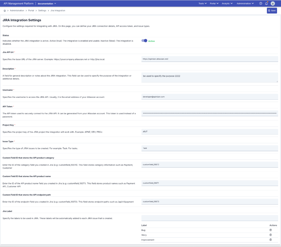Click the Username input field
281x247 pixels.
pyautogui.click(x=210, y=97)
